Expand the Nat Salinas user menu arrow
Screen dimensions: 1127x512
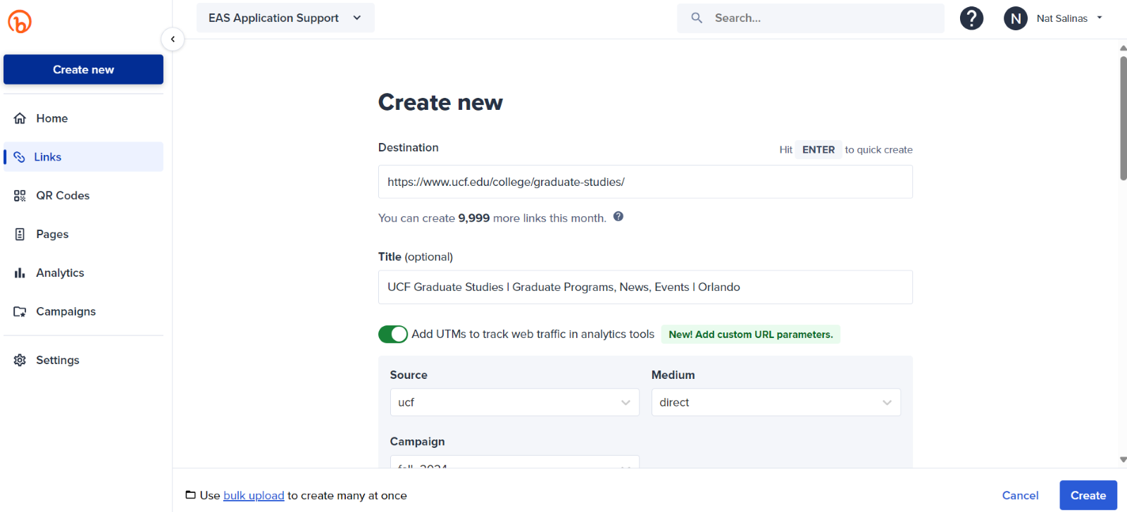[x=1100, y=18]
